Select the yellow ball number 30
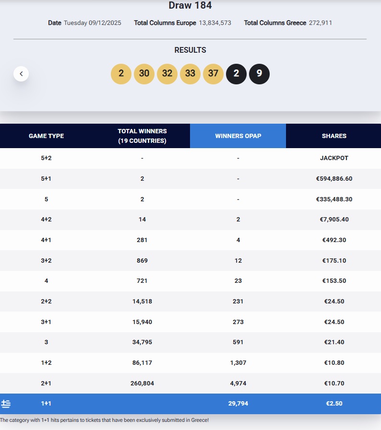The height and width of the screenshot is (430, 381). click(x=144, y=74)
